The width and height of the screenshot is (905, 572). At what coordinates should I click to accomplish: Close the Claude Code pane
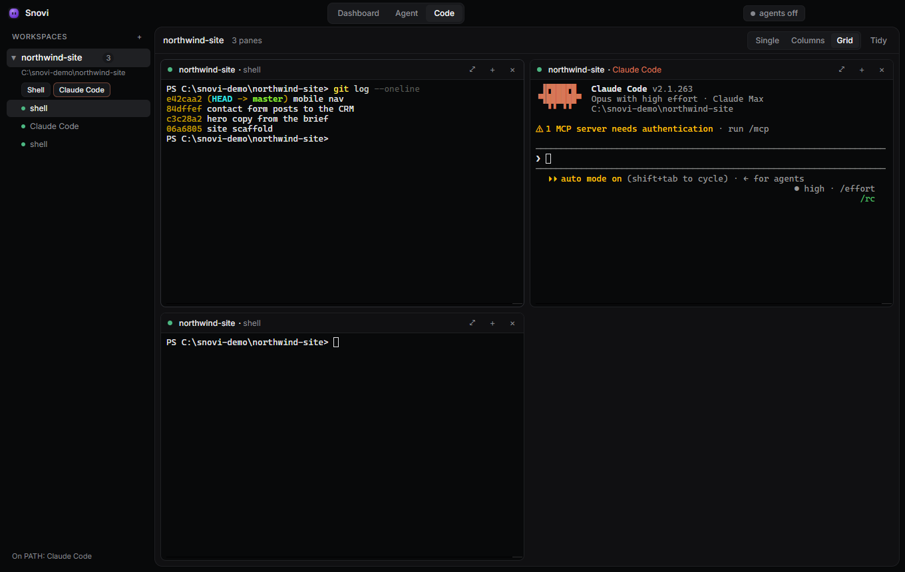tap(882, 70)
